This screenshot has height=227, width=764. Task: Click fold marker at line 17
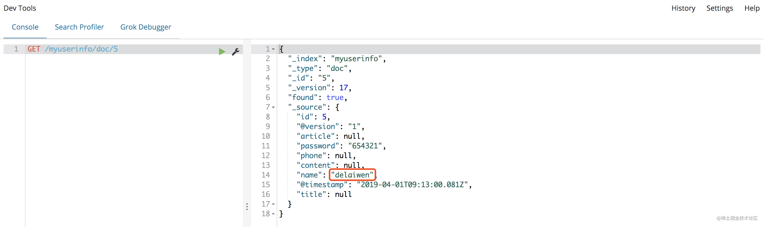click(x=273, y=204)
